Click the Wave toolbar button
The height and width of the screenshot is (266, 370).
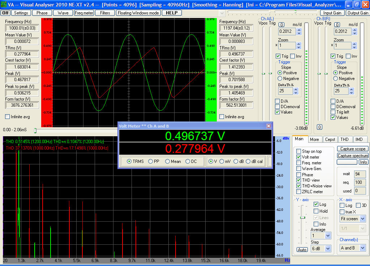[x=63, y=13]
